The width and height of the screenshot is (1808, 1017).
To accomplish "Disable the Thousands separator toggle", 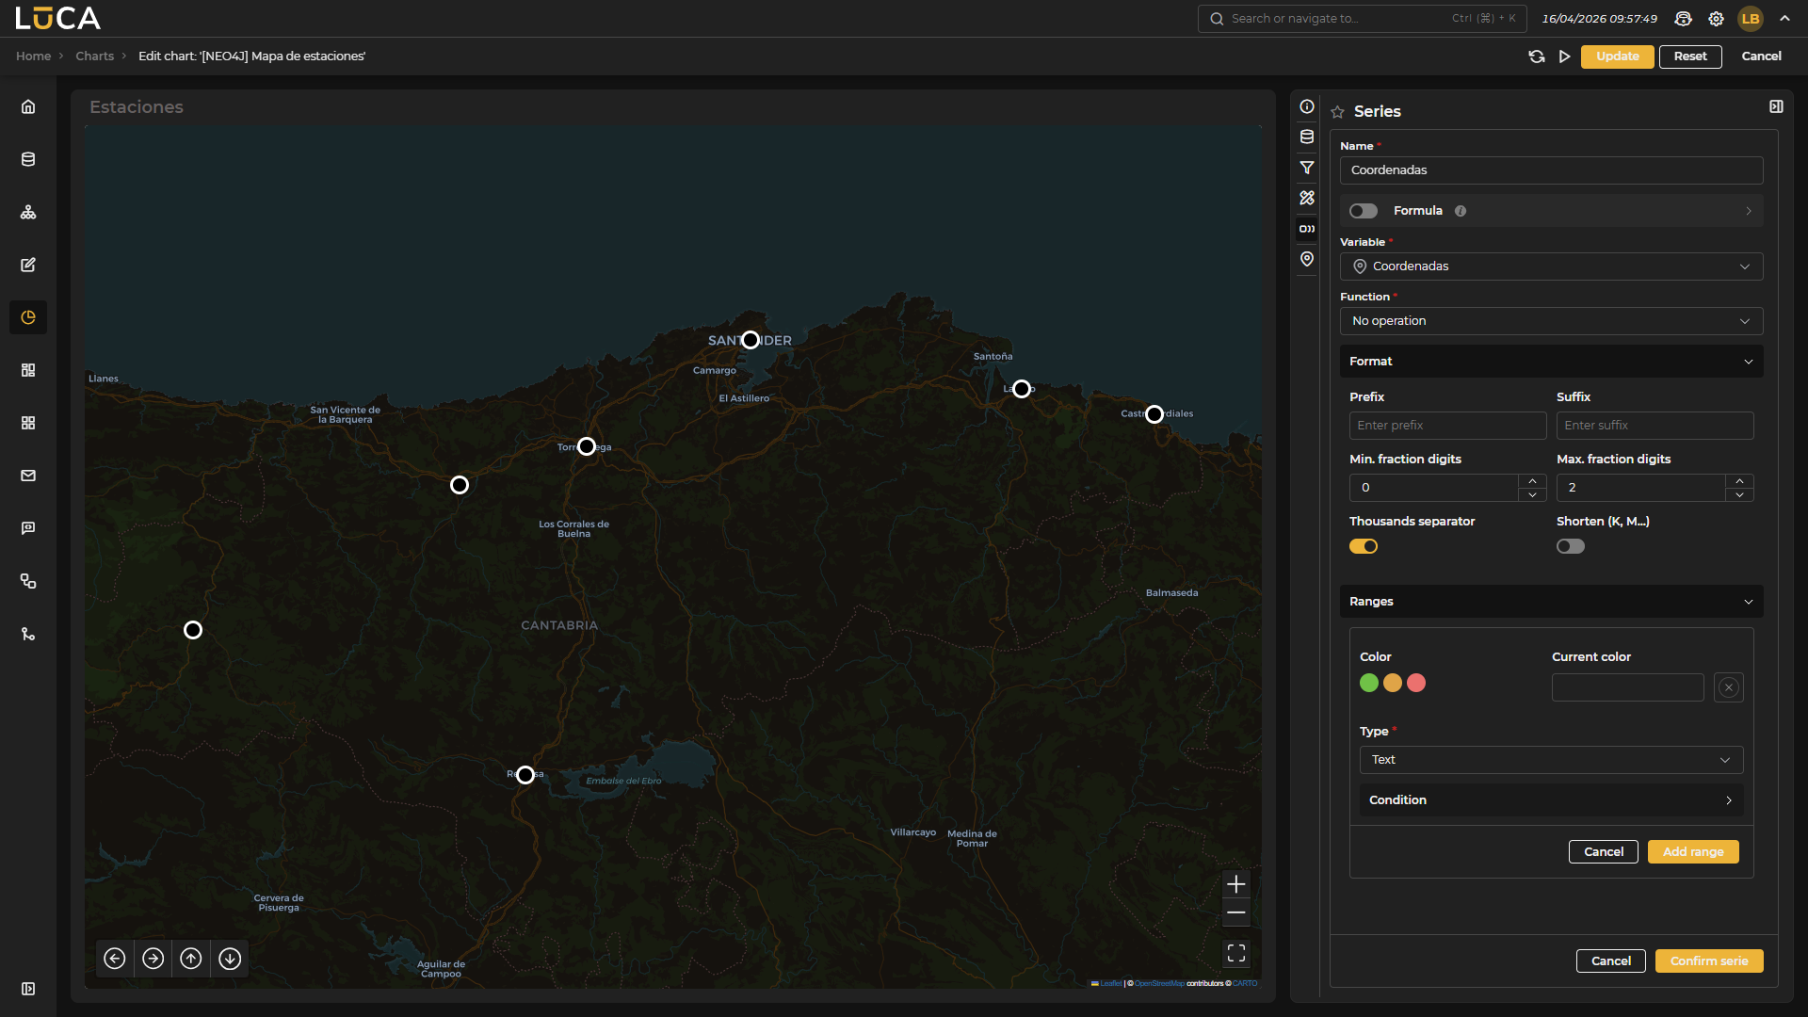I will point(1364,546).
